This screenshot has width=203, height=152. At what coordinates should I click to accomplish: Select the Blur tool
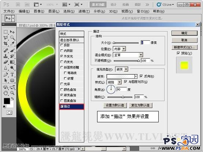tap(5, 68)
